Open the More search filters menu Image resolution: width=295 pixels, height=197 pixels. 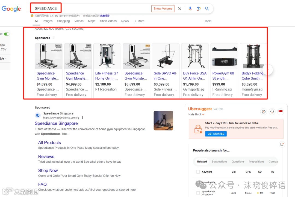click(x=139, y=21)
